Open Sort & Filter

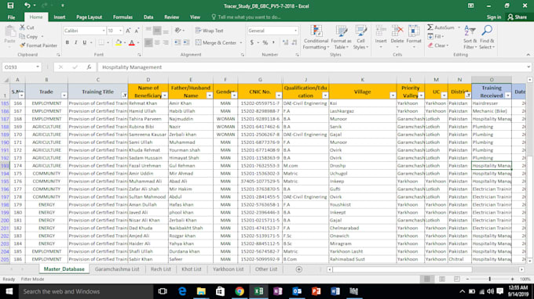tap(470, 38)
